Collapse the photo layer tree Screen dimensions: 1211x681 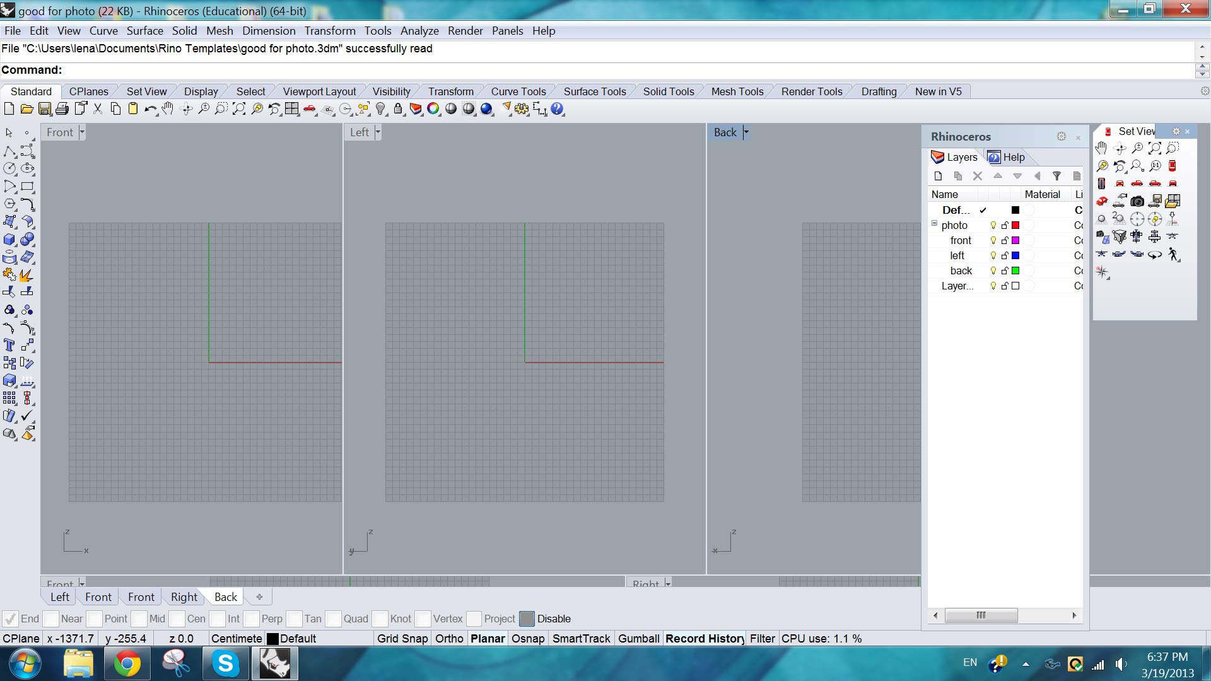click(x=935, y=224)
